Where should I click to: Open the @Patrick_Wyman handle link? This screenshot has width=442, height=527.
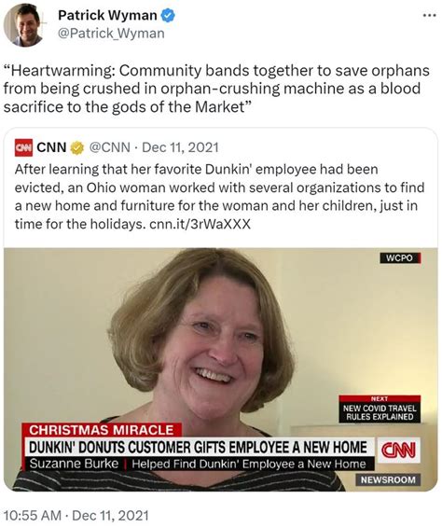[x=111, y=34]
